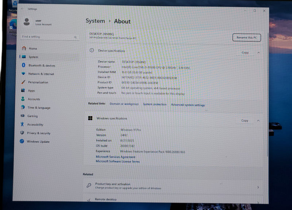Click the Version value 24H2

124,135
